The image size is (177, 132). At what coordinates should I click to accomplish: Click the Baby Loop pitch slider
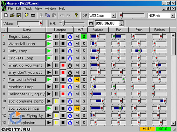pos(139,51)
